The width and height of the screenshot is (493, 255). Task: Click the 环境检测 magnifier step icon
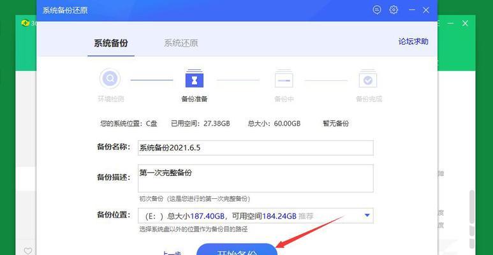point(110,78)
